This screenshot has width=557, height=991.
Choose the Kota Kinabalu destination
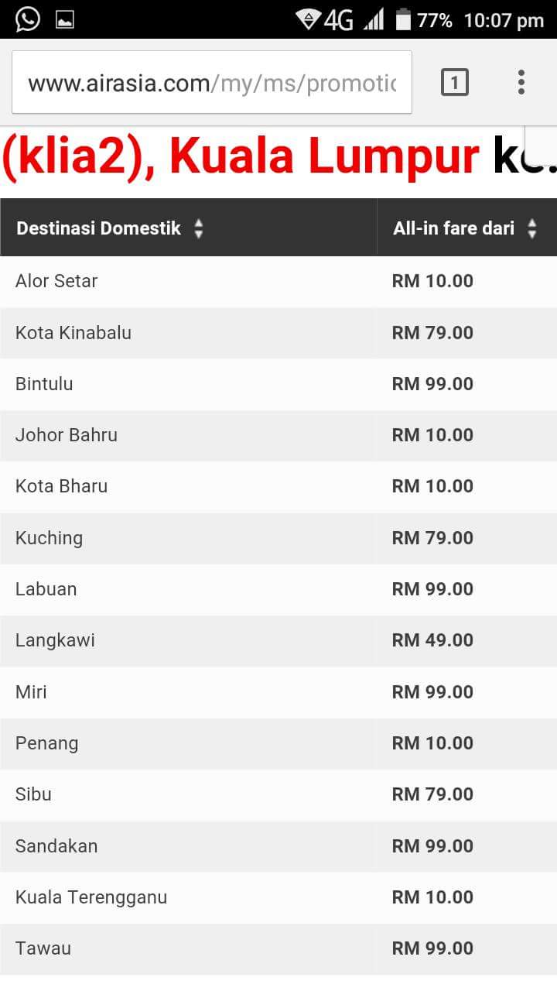(73, 333)
